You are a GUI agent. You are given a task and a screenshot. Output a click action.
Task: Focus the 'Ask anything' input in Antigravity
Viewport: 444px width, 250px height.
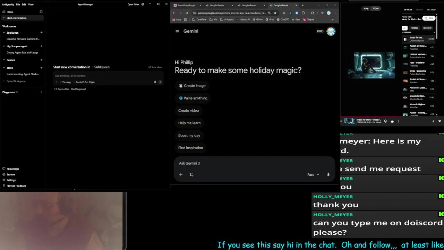pyautogui.click(x=108, y=76)
